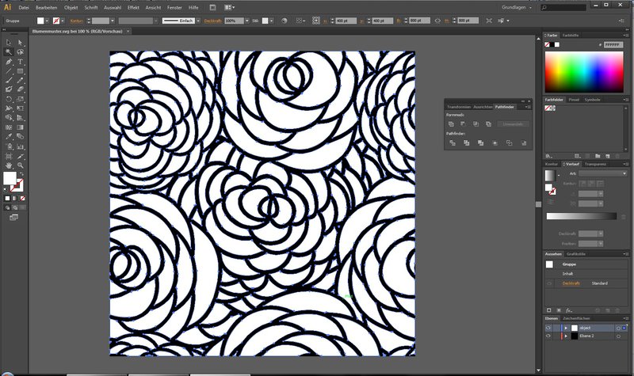The image size is (634, 376).
Task: Click Exclude shape mode in Pathfinder
Action: point(488,124)
